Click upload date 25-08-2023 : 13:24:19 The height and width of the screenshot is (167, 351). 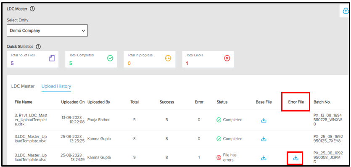(73, 158)
